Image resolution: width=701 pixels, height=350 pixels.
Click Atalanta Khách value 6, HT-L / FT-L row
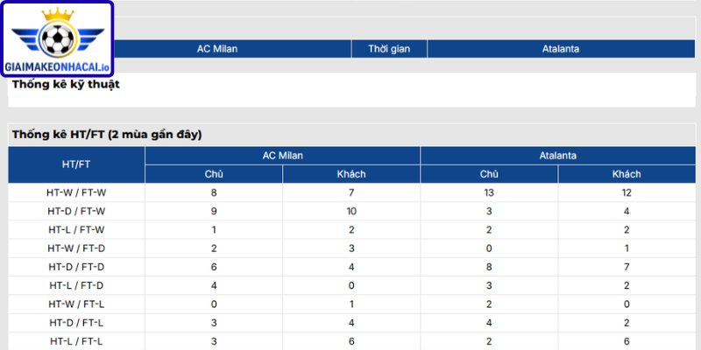[x=627, y=341]
